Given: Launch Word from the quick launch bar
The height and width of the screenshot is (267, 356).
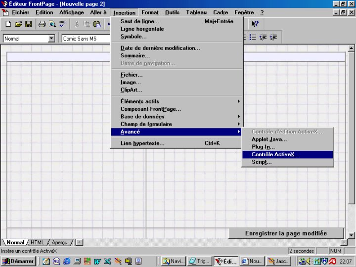Looking at the screenshot, I should 97,262.
